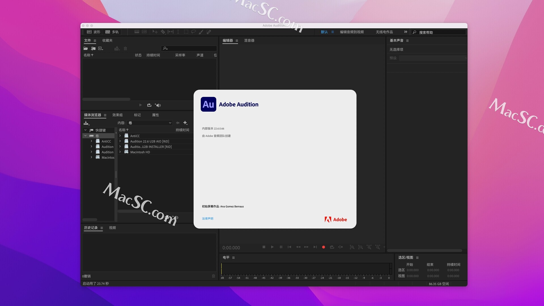Switch to Waveform (波形) editor view

pyautogui.click(x=93, y=32)
